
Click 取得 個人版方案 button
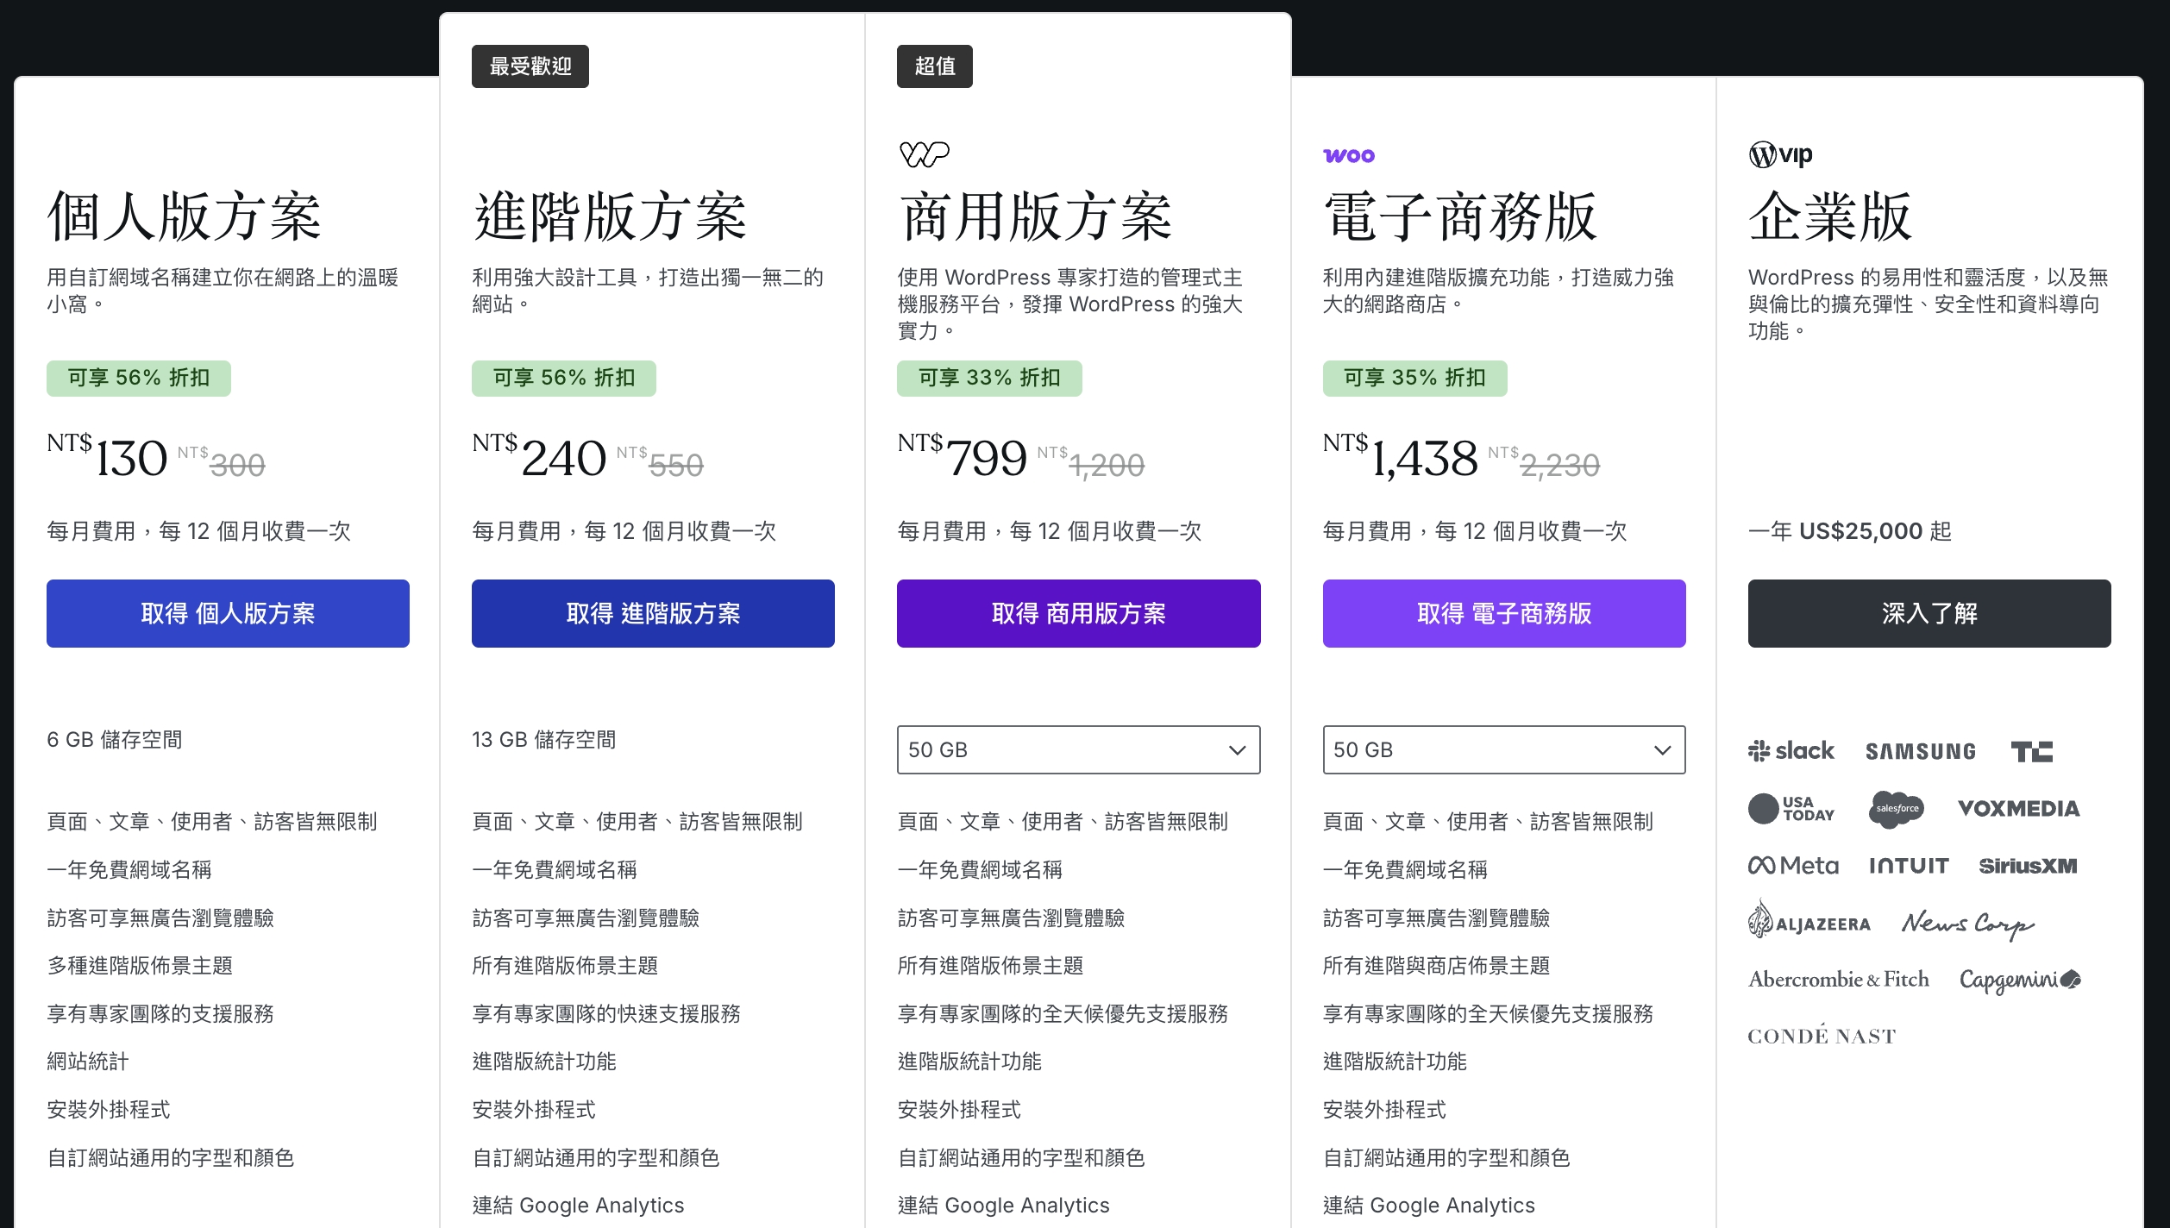(228, 613)
